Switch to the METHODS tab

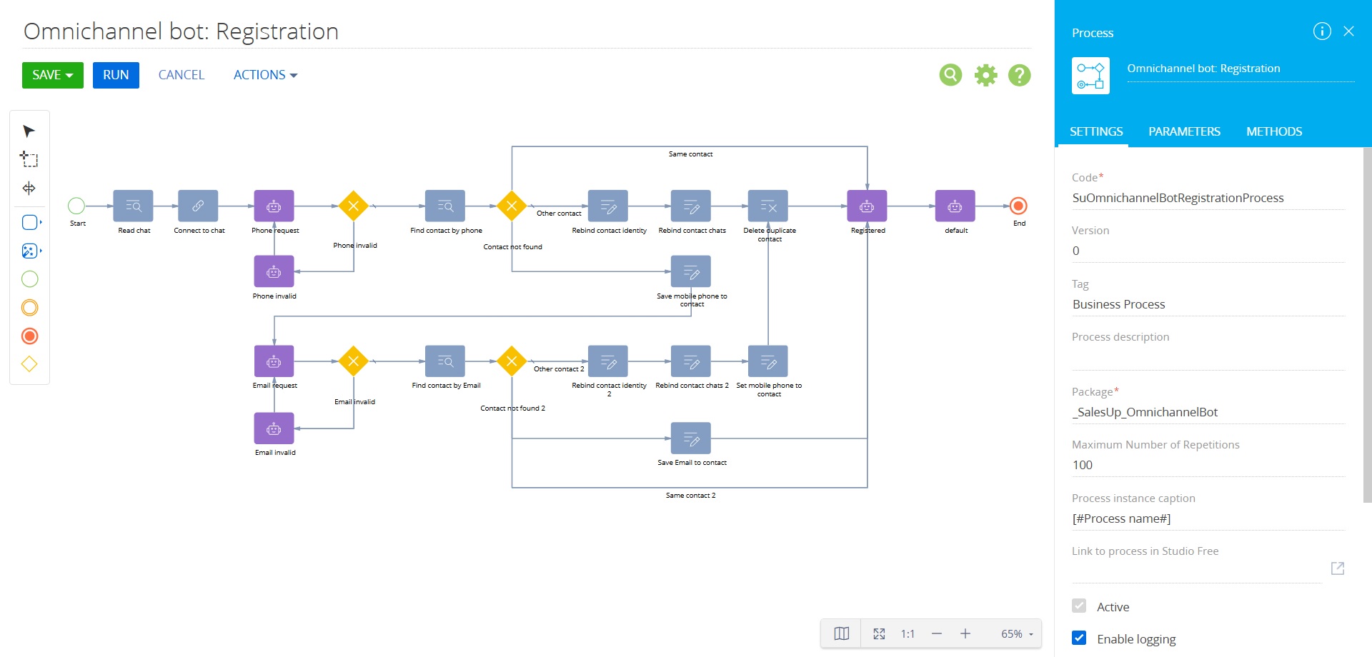(x=1274, y=132)
